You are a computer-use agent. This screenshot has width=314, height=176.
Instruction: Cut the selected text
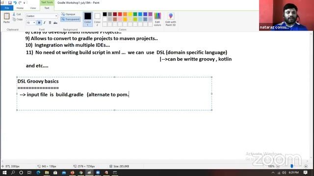[x=17, y=14]
